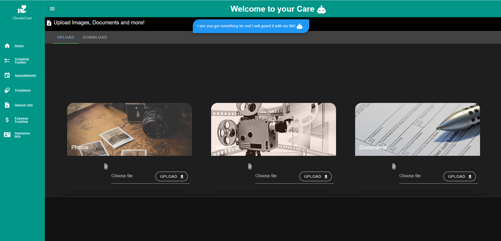The height and width of the screenshot is (241, 501).
Task: Click the ChronicCare brand name text
Action: click(22, 18)
